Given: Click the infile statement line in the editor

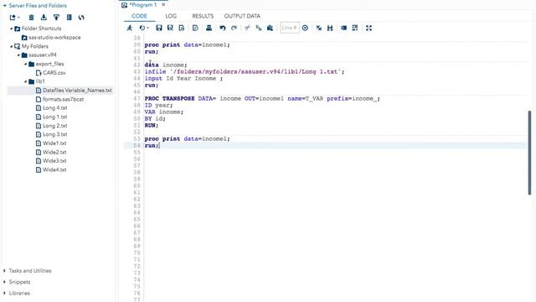Looking at the screenshot, I should pyautogui.click(x=244, y=71).
